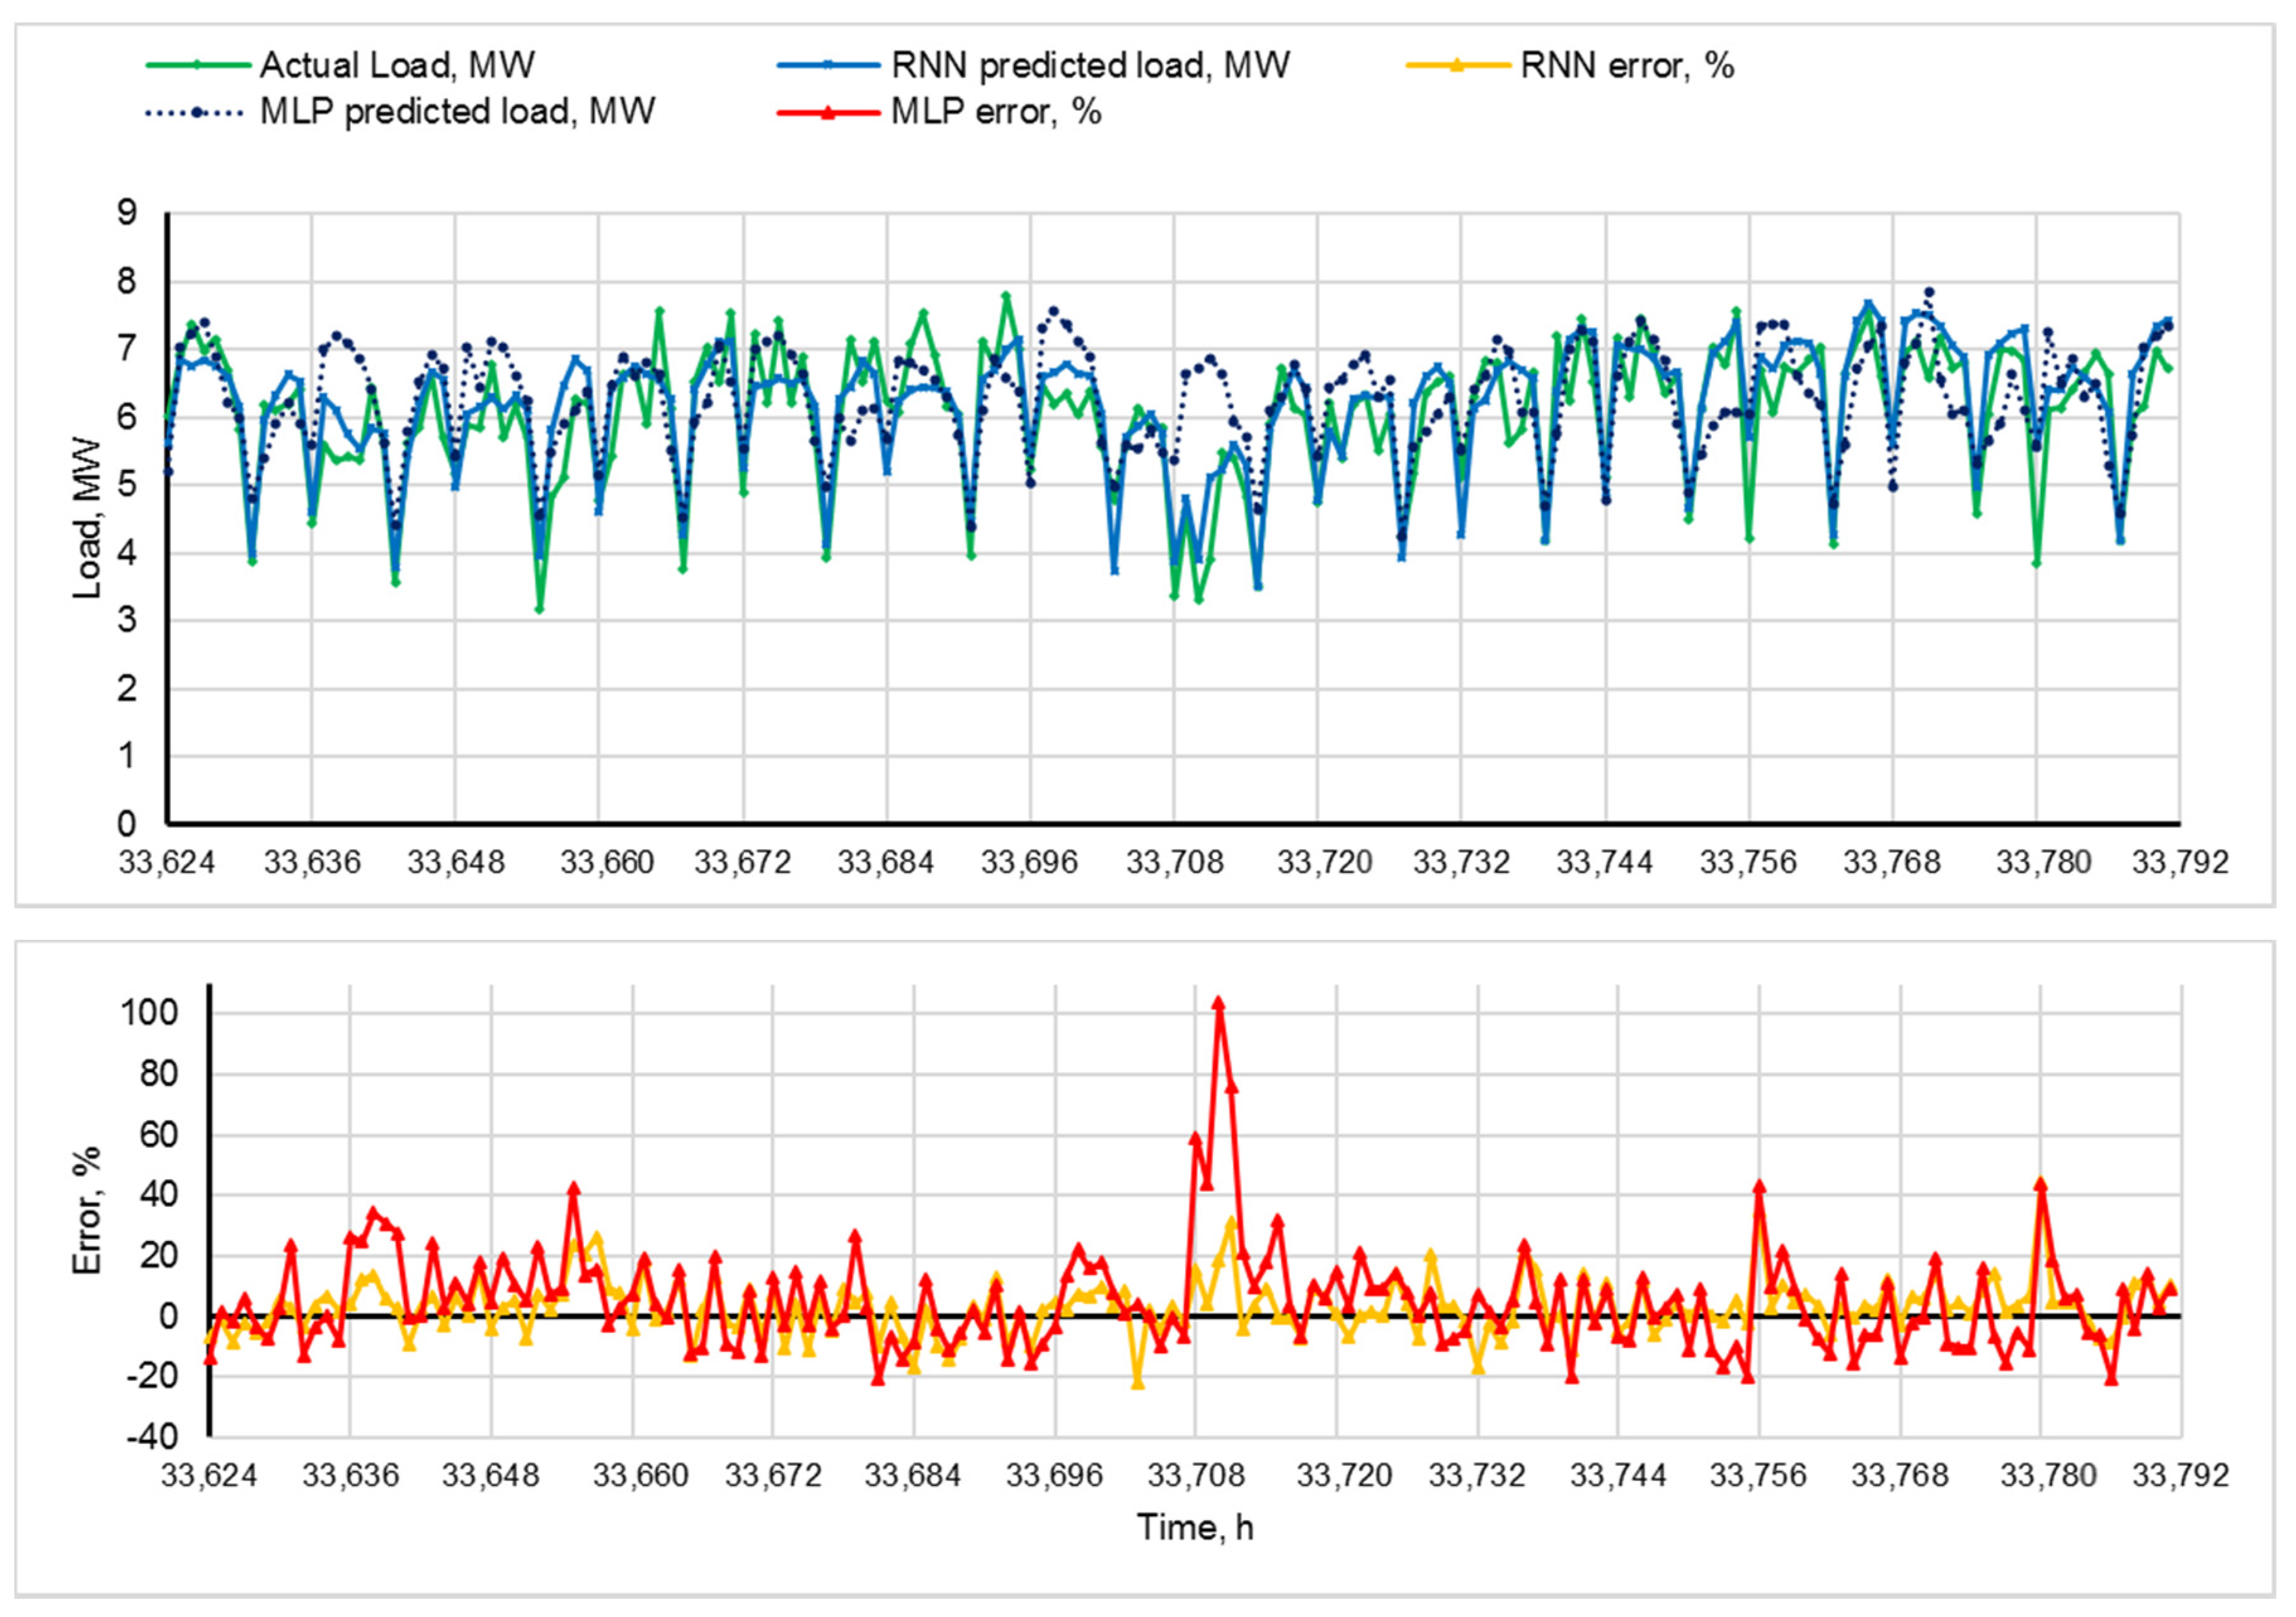Image resolution: width=2296 pixels, height=1617 pixels.
Task: Click the 33,792 label on the lower chart axis
Action: (x=2180, y=1475)
